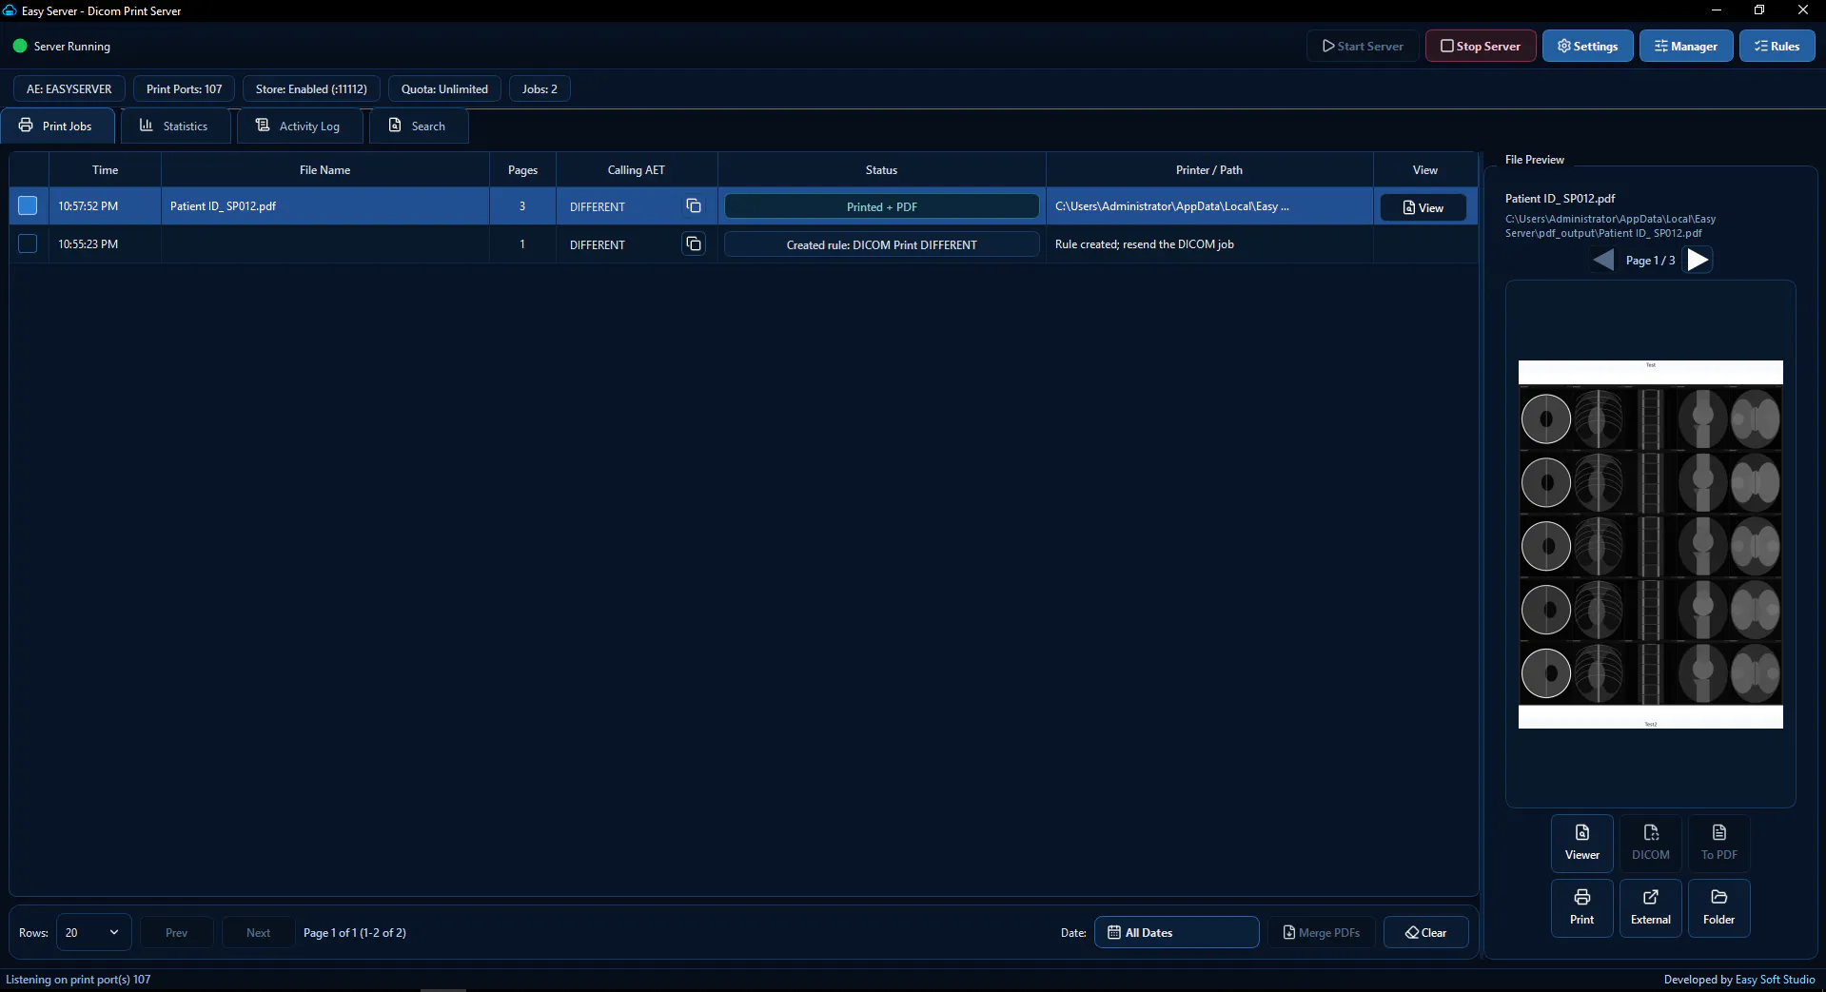Copy calling AET in the 10:57:52 PM row
Image resolution: width=1826 pixels, height=992 pixels.
[x=694, y=206]
